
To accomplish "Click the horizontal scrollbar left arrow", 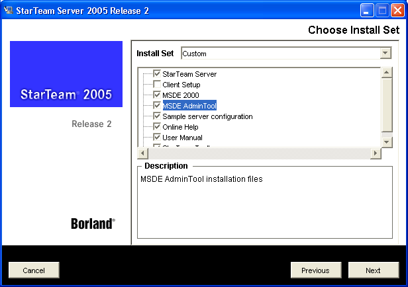I will click(144, 153).
